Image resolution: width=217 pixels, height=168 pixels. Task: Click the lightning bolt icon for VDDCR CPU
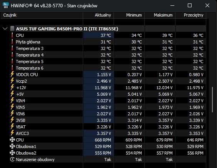12,74
